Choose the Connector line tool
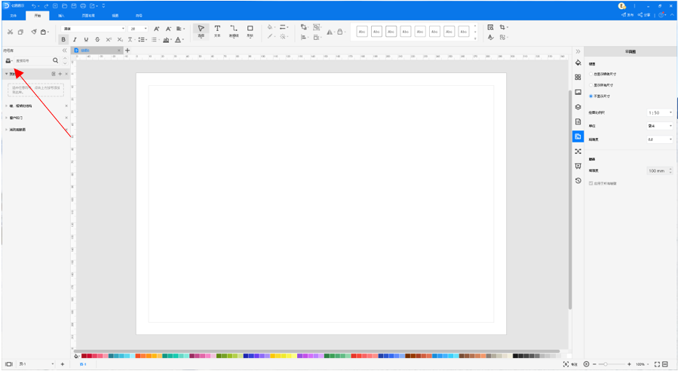678x371 pixels. 234,30
